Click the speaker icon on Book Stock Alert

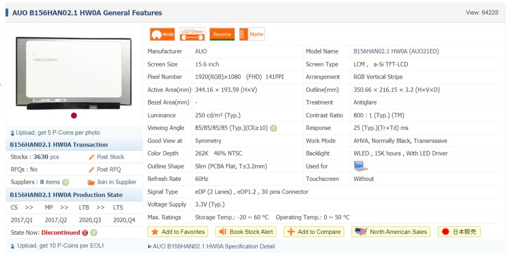[x=223, y=232]
